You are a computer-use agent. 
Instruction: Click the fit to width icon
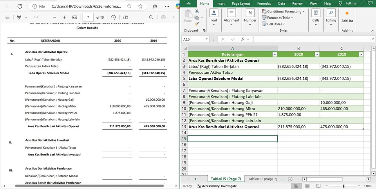[75, 18]
